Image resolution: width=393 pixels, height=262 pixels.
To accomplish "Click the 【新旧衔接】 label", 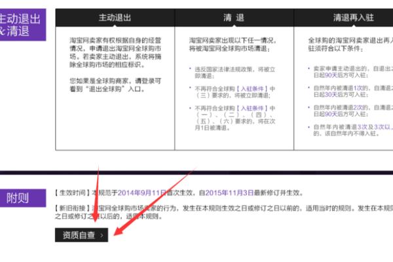I will (x=73, y=208).
